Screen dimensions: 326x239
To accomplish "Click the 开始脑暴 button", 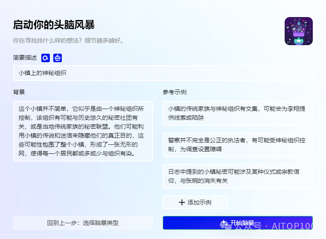I will click(238, 223).
